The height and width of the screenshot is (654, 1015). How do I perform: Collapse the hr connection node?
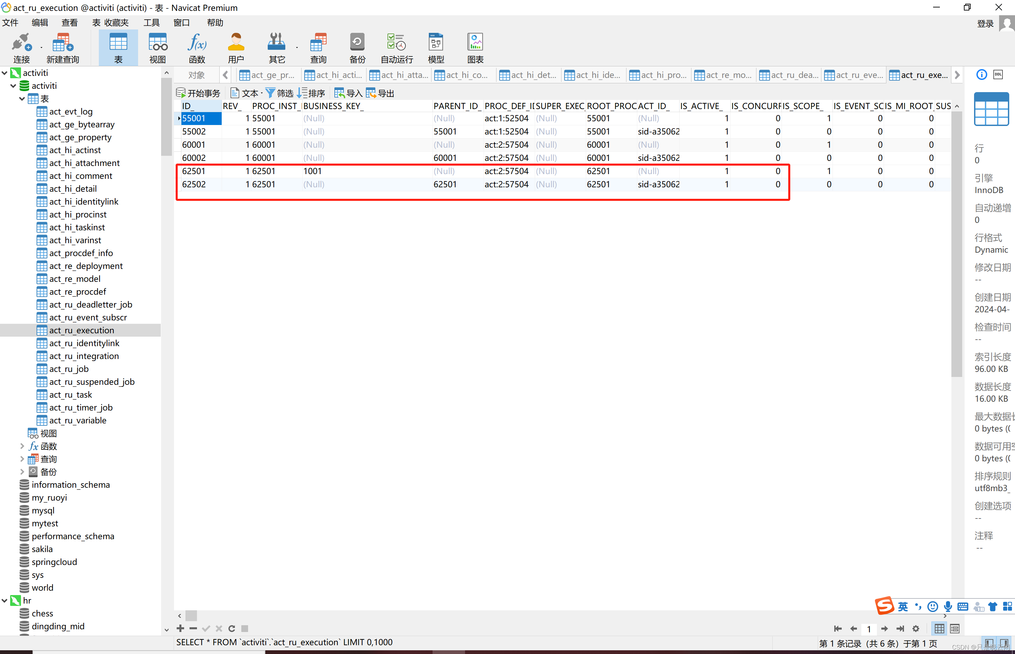click(x=5, y=600)
